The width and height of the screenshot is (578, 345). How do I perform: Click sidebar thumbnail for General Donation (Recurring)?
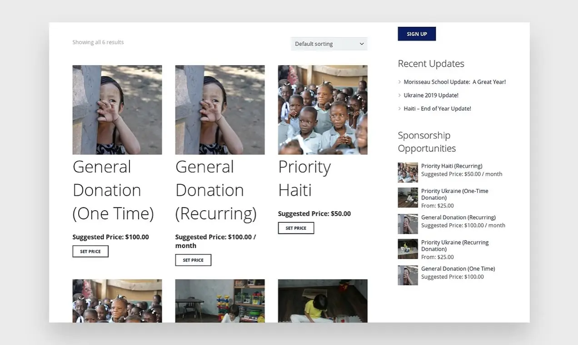coord(408,224)
